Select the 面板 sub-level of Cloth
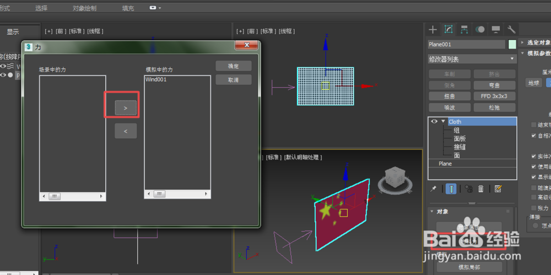 point(460,138)
